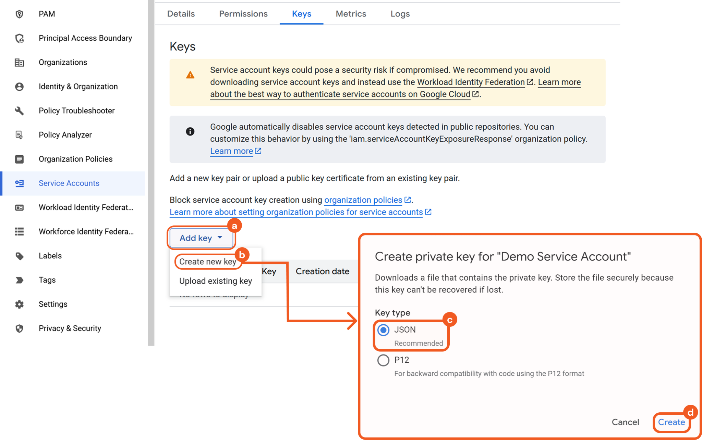
Task: Click the Policy Troubleshooter wrench icon
Action: click(x=20, y=111)
